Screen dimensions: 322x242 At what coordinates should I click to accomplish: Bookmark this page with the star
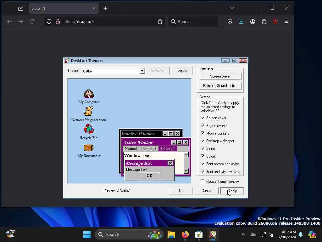(x=160, y=21)
